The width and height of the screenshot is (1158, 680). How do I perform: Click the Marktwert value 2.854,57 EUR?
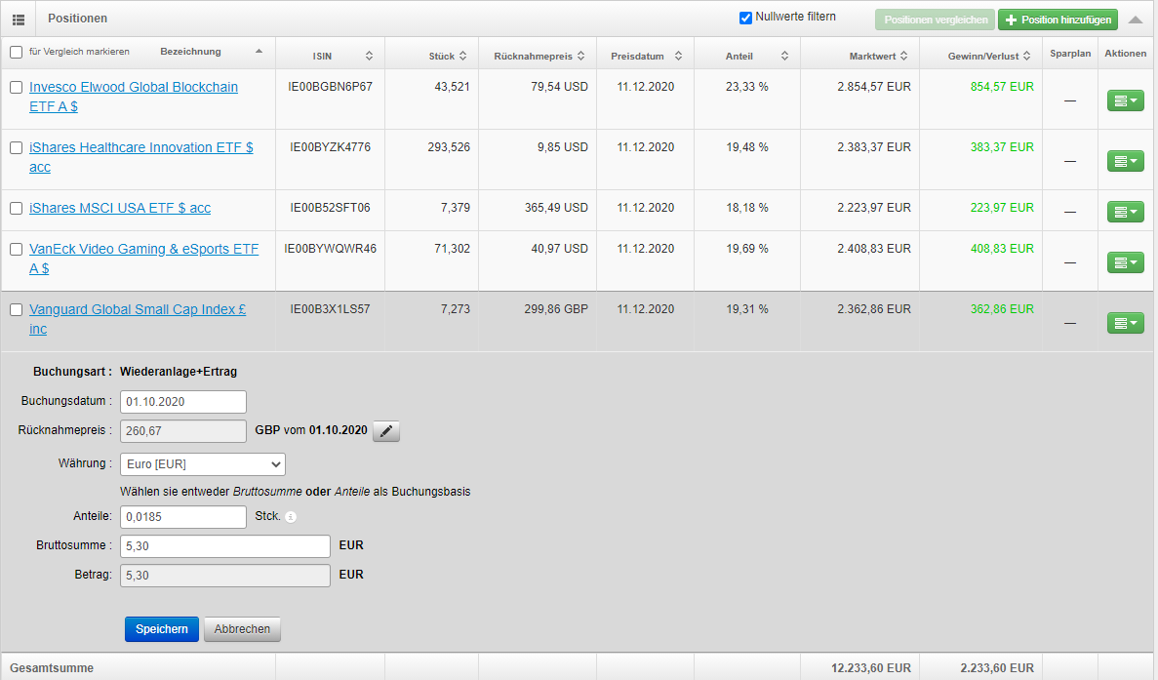pos(874,87)
